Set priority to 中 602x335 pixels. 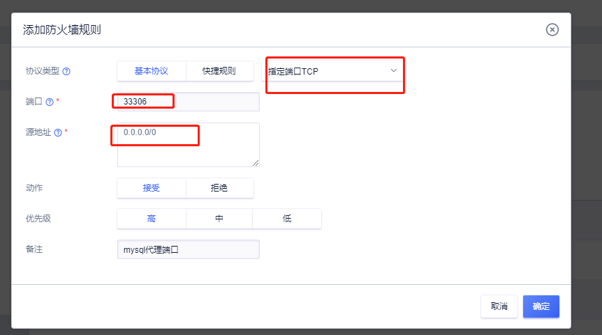(x=219, y=219)
